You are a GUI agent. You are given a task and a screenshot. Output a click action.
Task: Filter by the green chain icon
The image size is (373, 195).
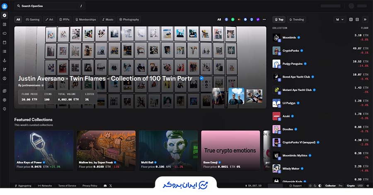click(x=233, y=19)
